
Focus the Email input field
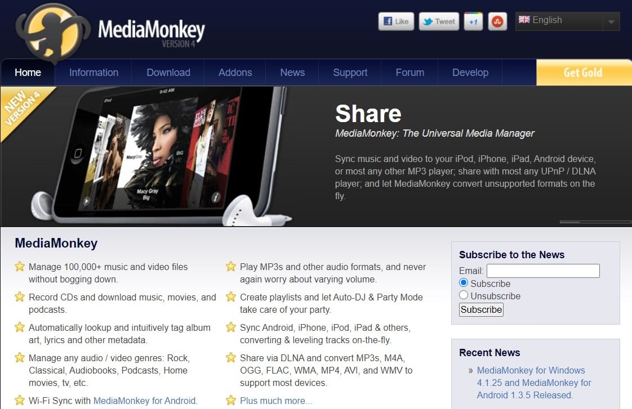click(543, 271)
